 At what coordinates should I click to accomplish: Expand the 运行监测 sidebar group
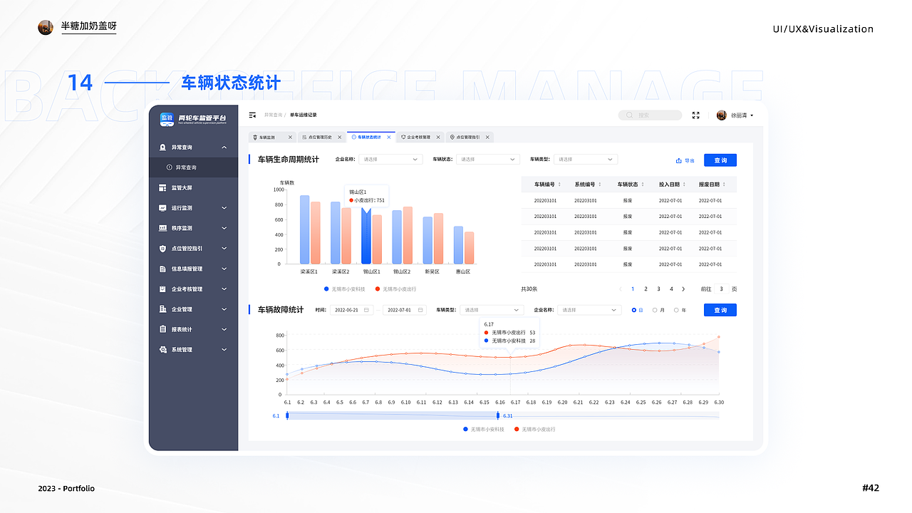[224, 208]
